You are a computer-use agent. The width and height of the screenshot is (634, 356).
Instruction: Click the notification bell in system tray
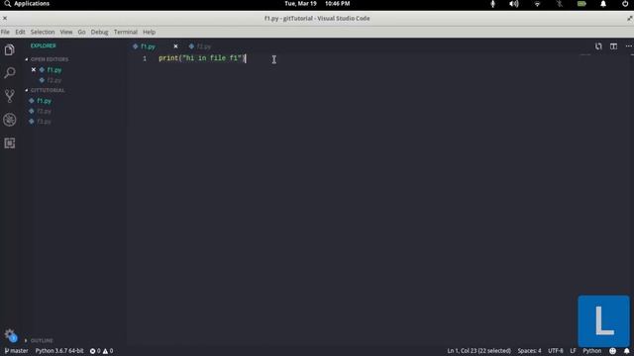click(x=603, y=4)
